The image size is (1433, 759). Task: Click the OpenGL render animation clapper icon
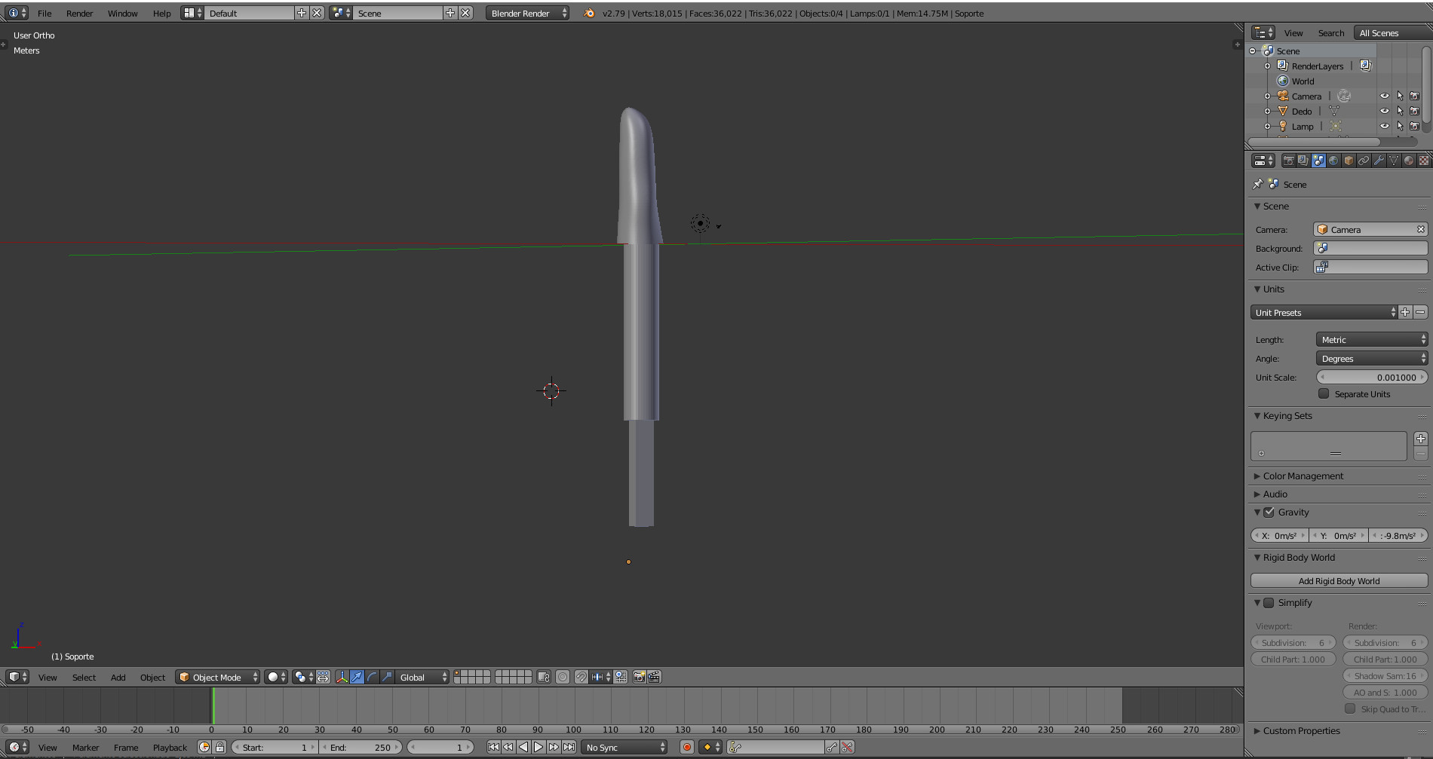(x=655, y=677)
